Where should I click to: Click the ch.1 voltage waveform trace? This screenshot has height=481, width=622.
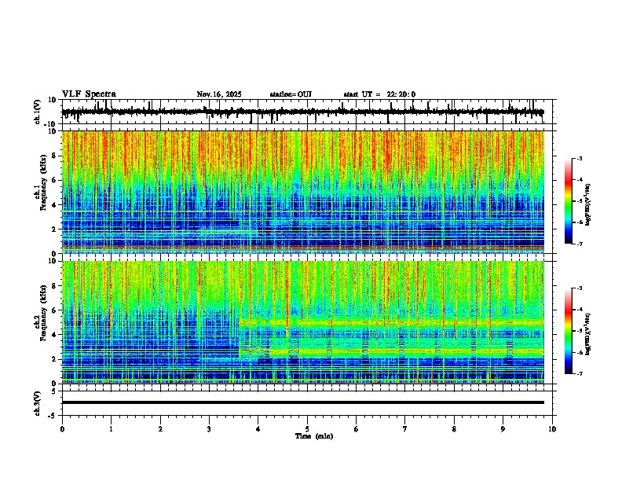pos(302,112)
